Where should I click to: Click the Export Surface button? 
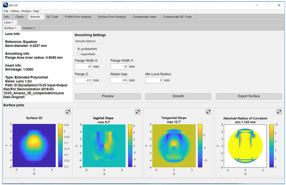click(248, 96)
